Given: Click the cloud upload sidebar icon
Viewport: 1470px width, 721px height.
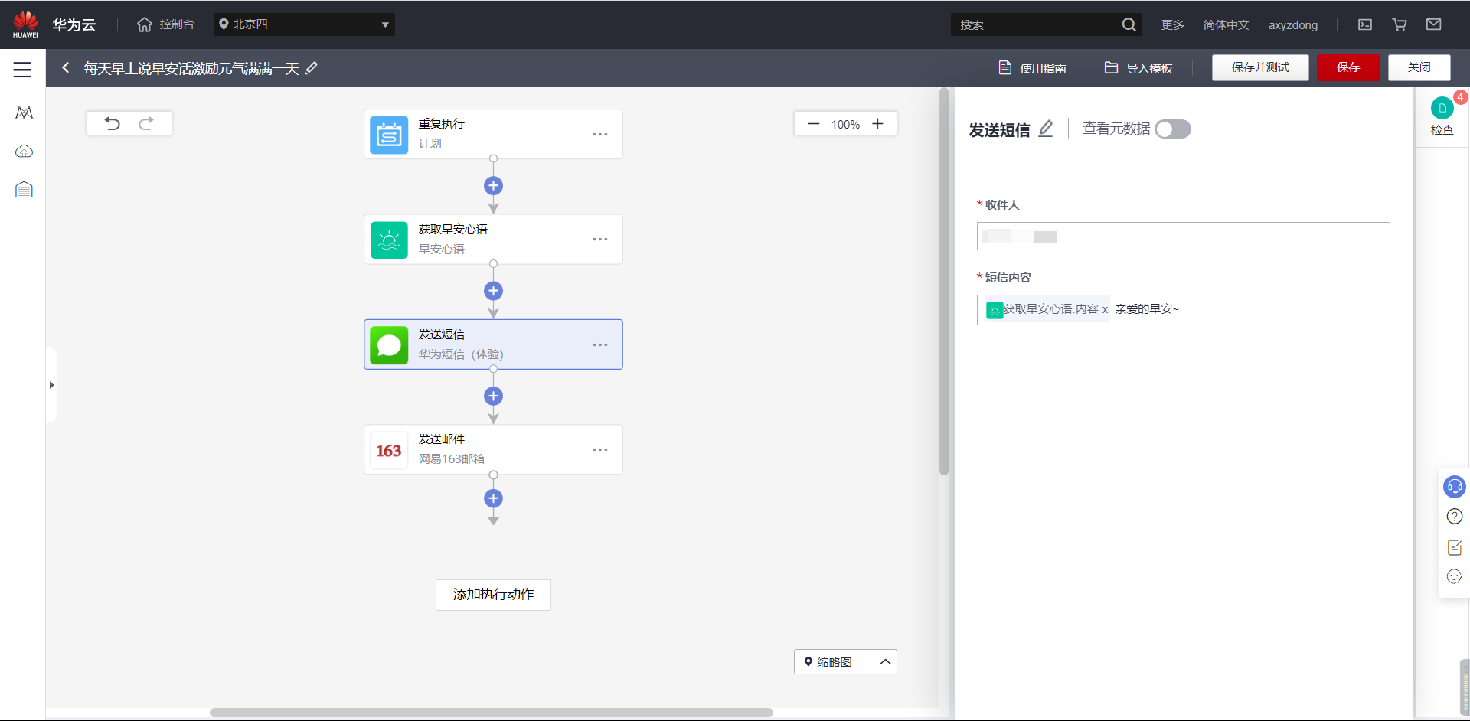Looking at the screenshot, I should (24, 151).
